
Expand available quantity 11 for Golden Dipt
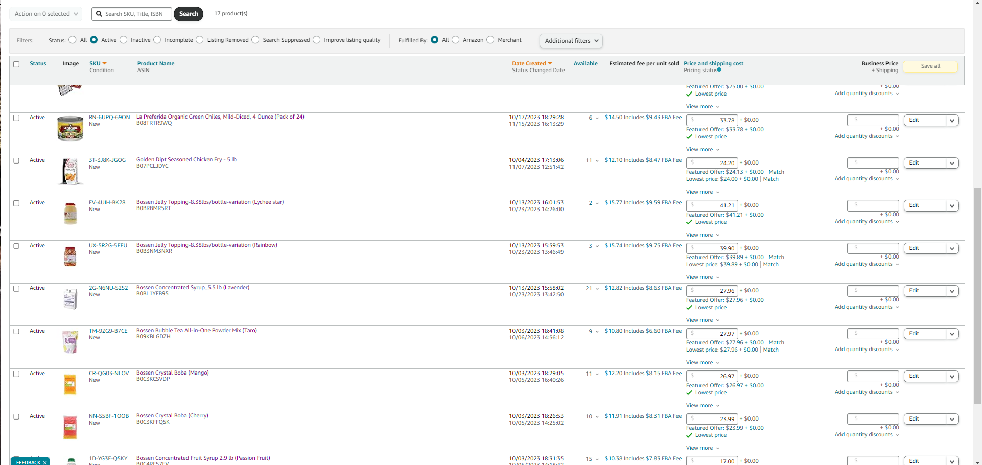click(592, 160)
